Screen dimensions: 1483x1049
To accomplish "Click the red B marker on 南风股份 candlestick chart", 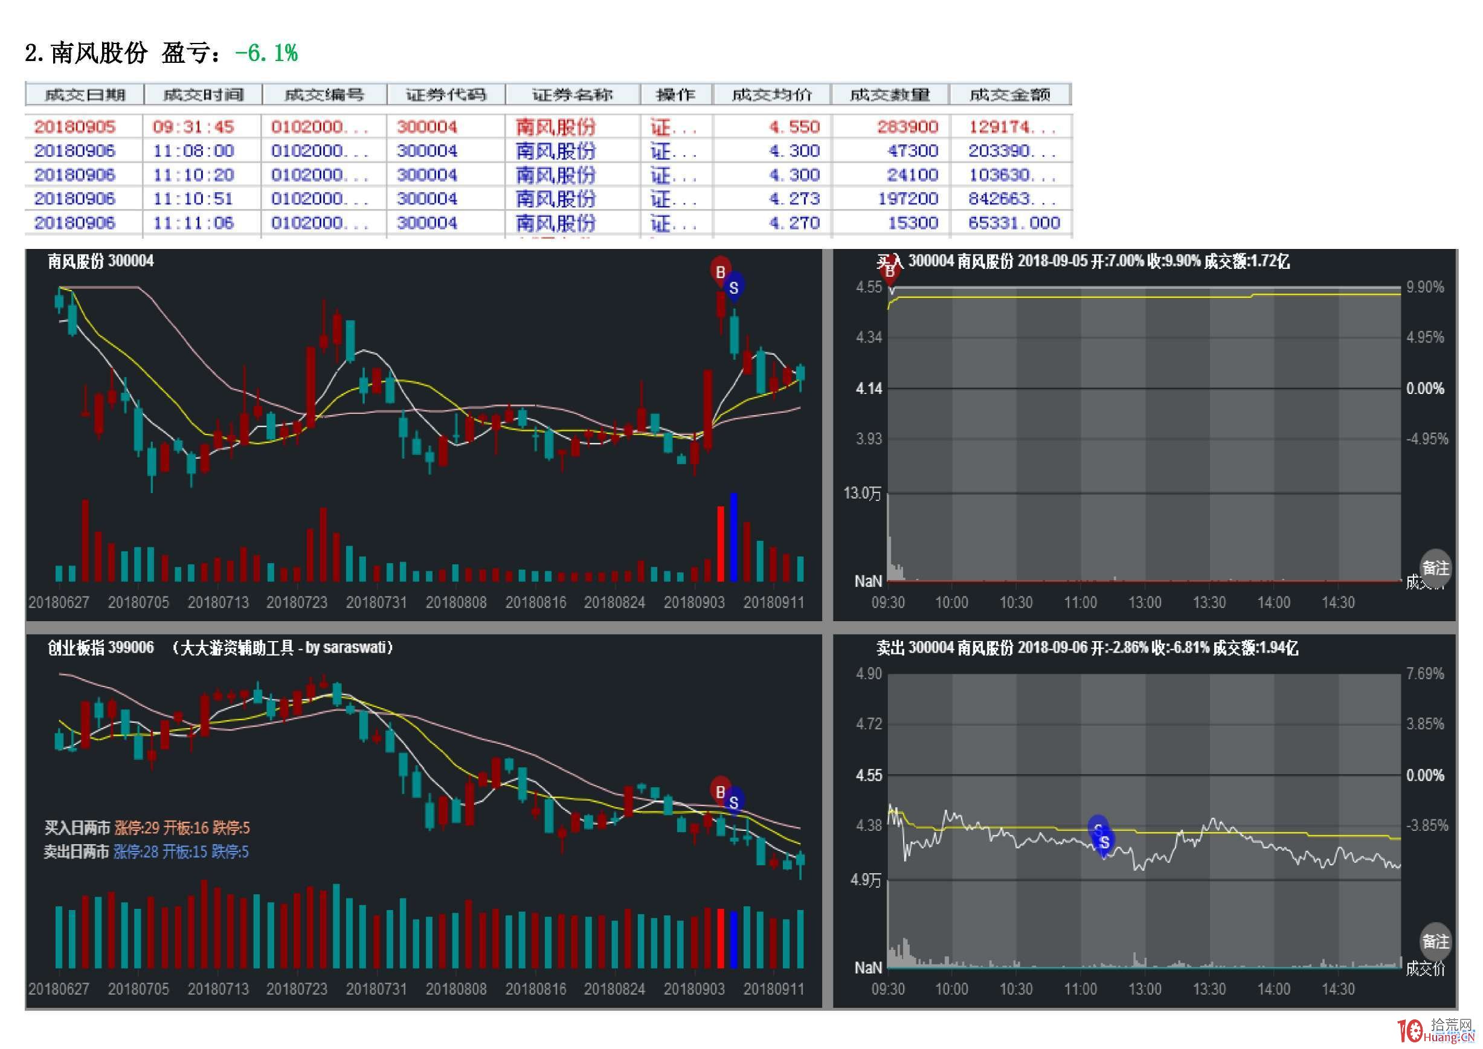I will [x=720, y=271].
